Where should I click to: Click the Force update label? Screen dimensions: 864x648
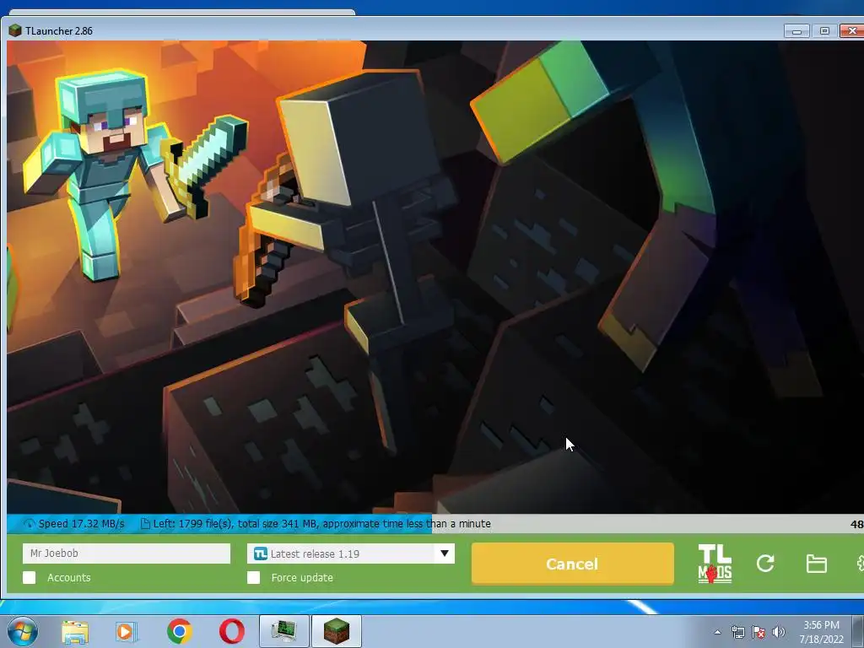coord(302,577)
